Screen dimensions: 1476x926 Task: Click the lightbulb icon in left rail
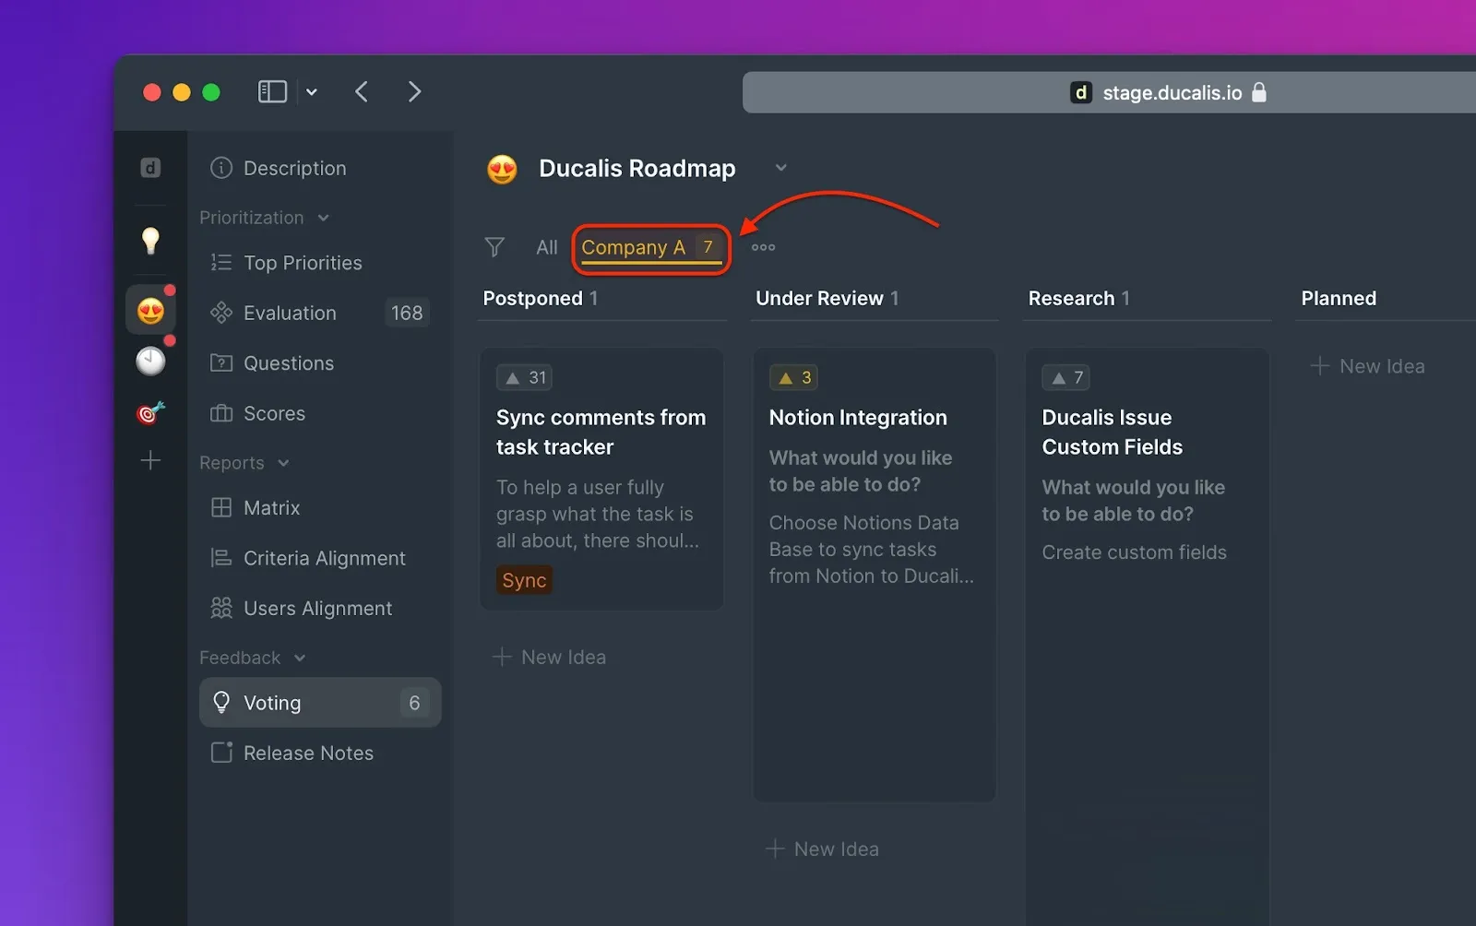coord(150,240)
